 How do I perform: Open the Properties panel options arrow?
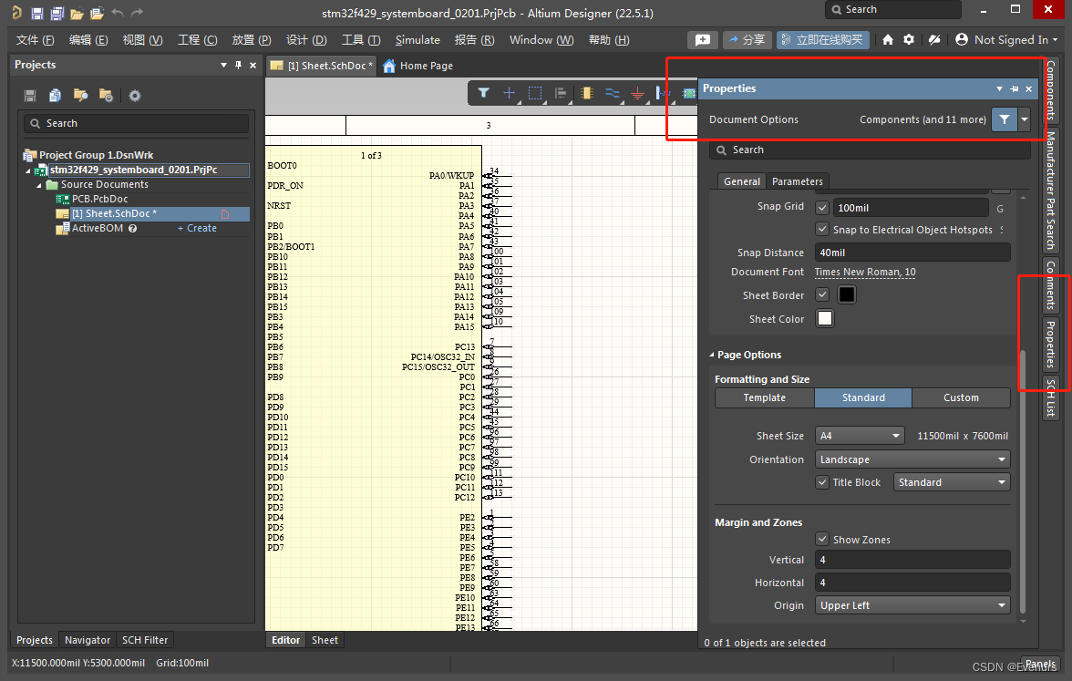coord(999,89)
